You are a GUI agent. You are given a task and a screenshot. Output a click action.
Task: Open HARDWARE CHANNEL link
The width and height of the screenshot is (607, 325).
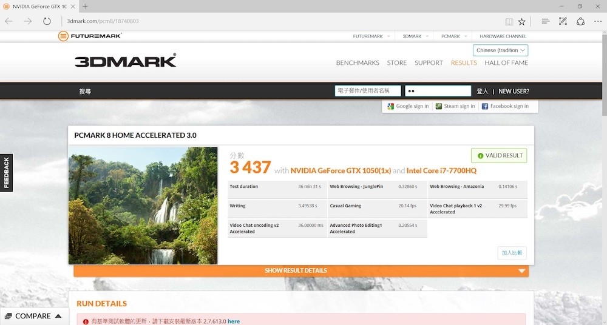(x=503, y=36)
